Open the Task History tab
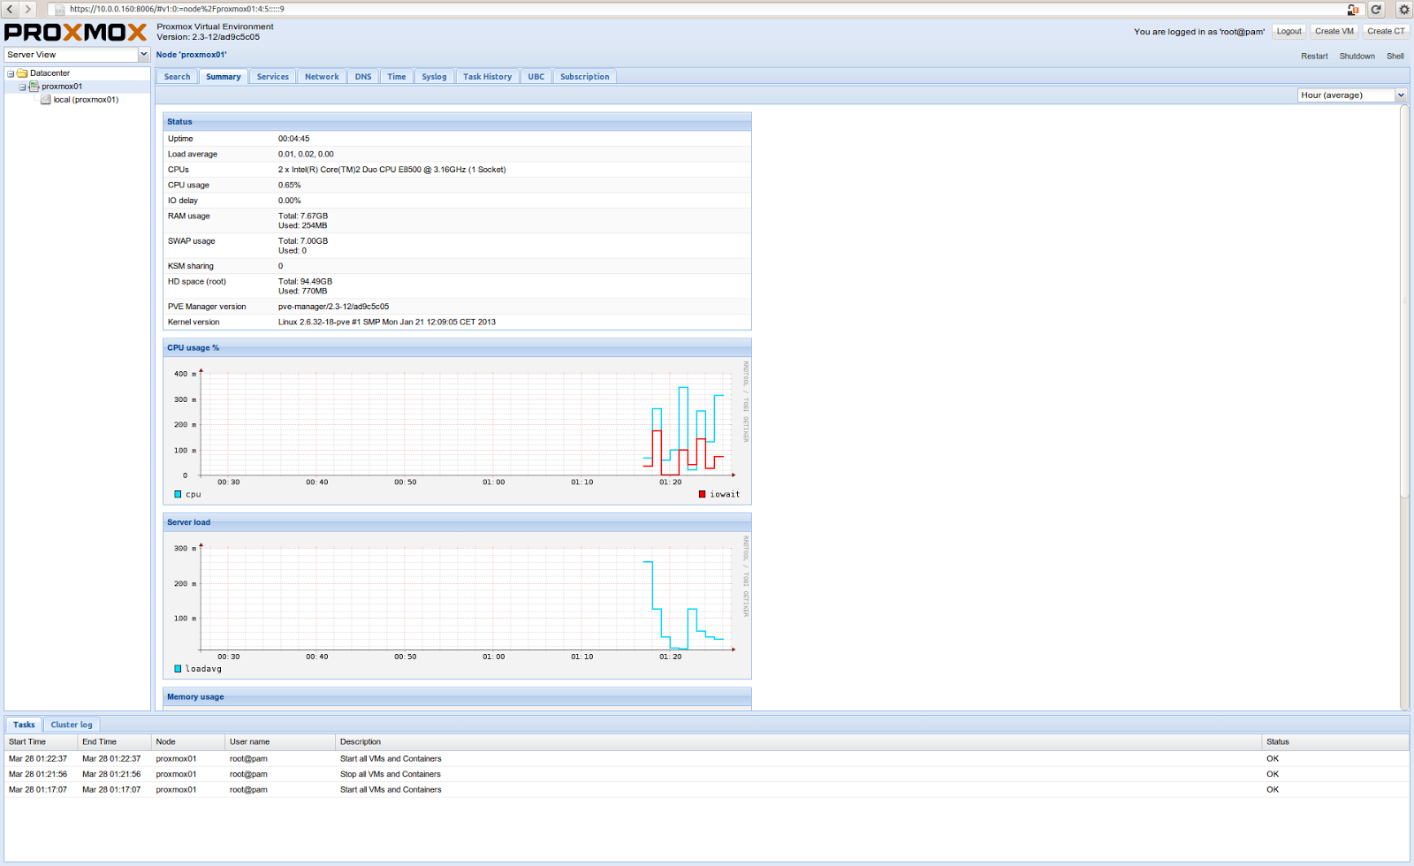The image size is (1414, 866). (488, 77)
